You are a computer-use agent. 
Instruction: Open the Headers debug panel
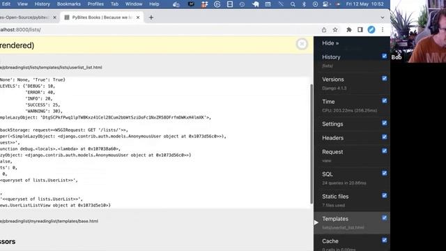[333, 138]
